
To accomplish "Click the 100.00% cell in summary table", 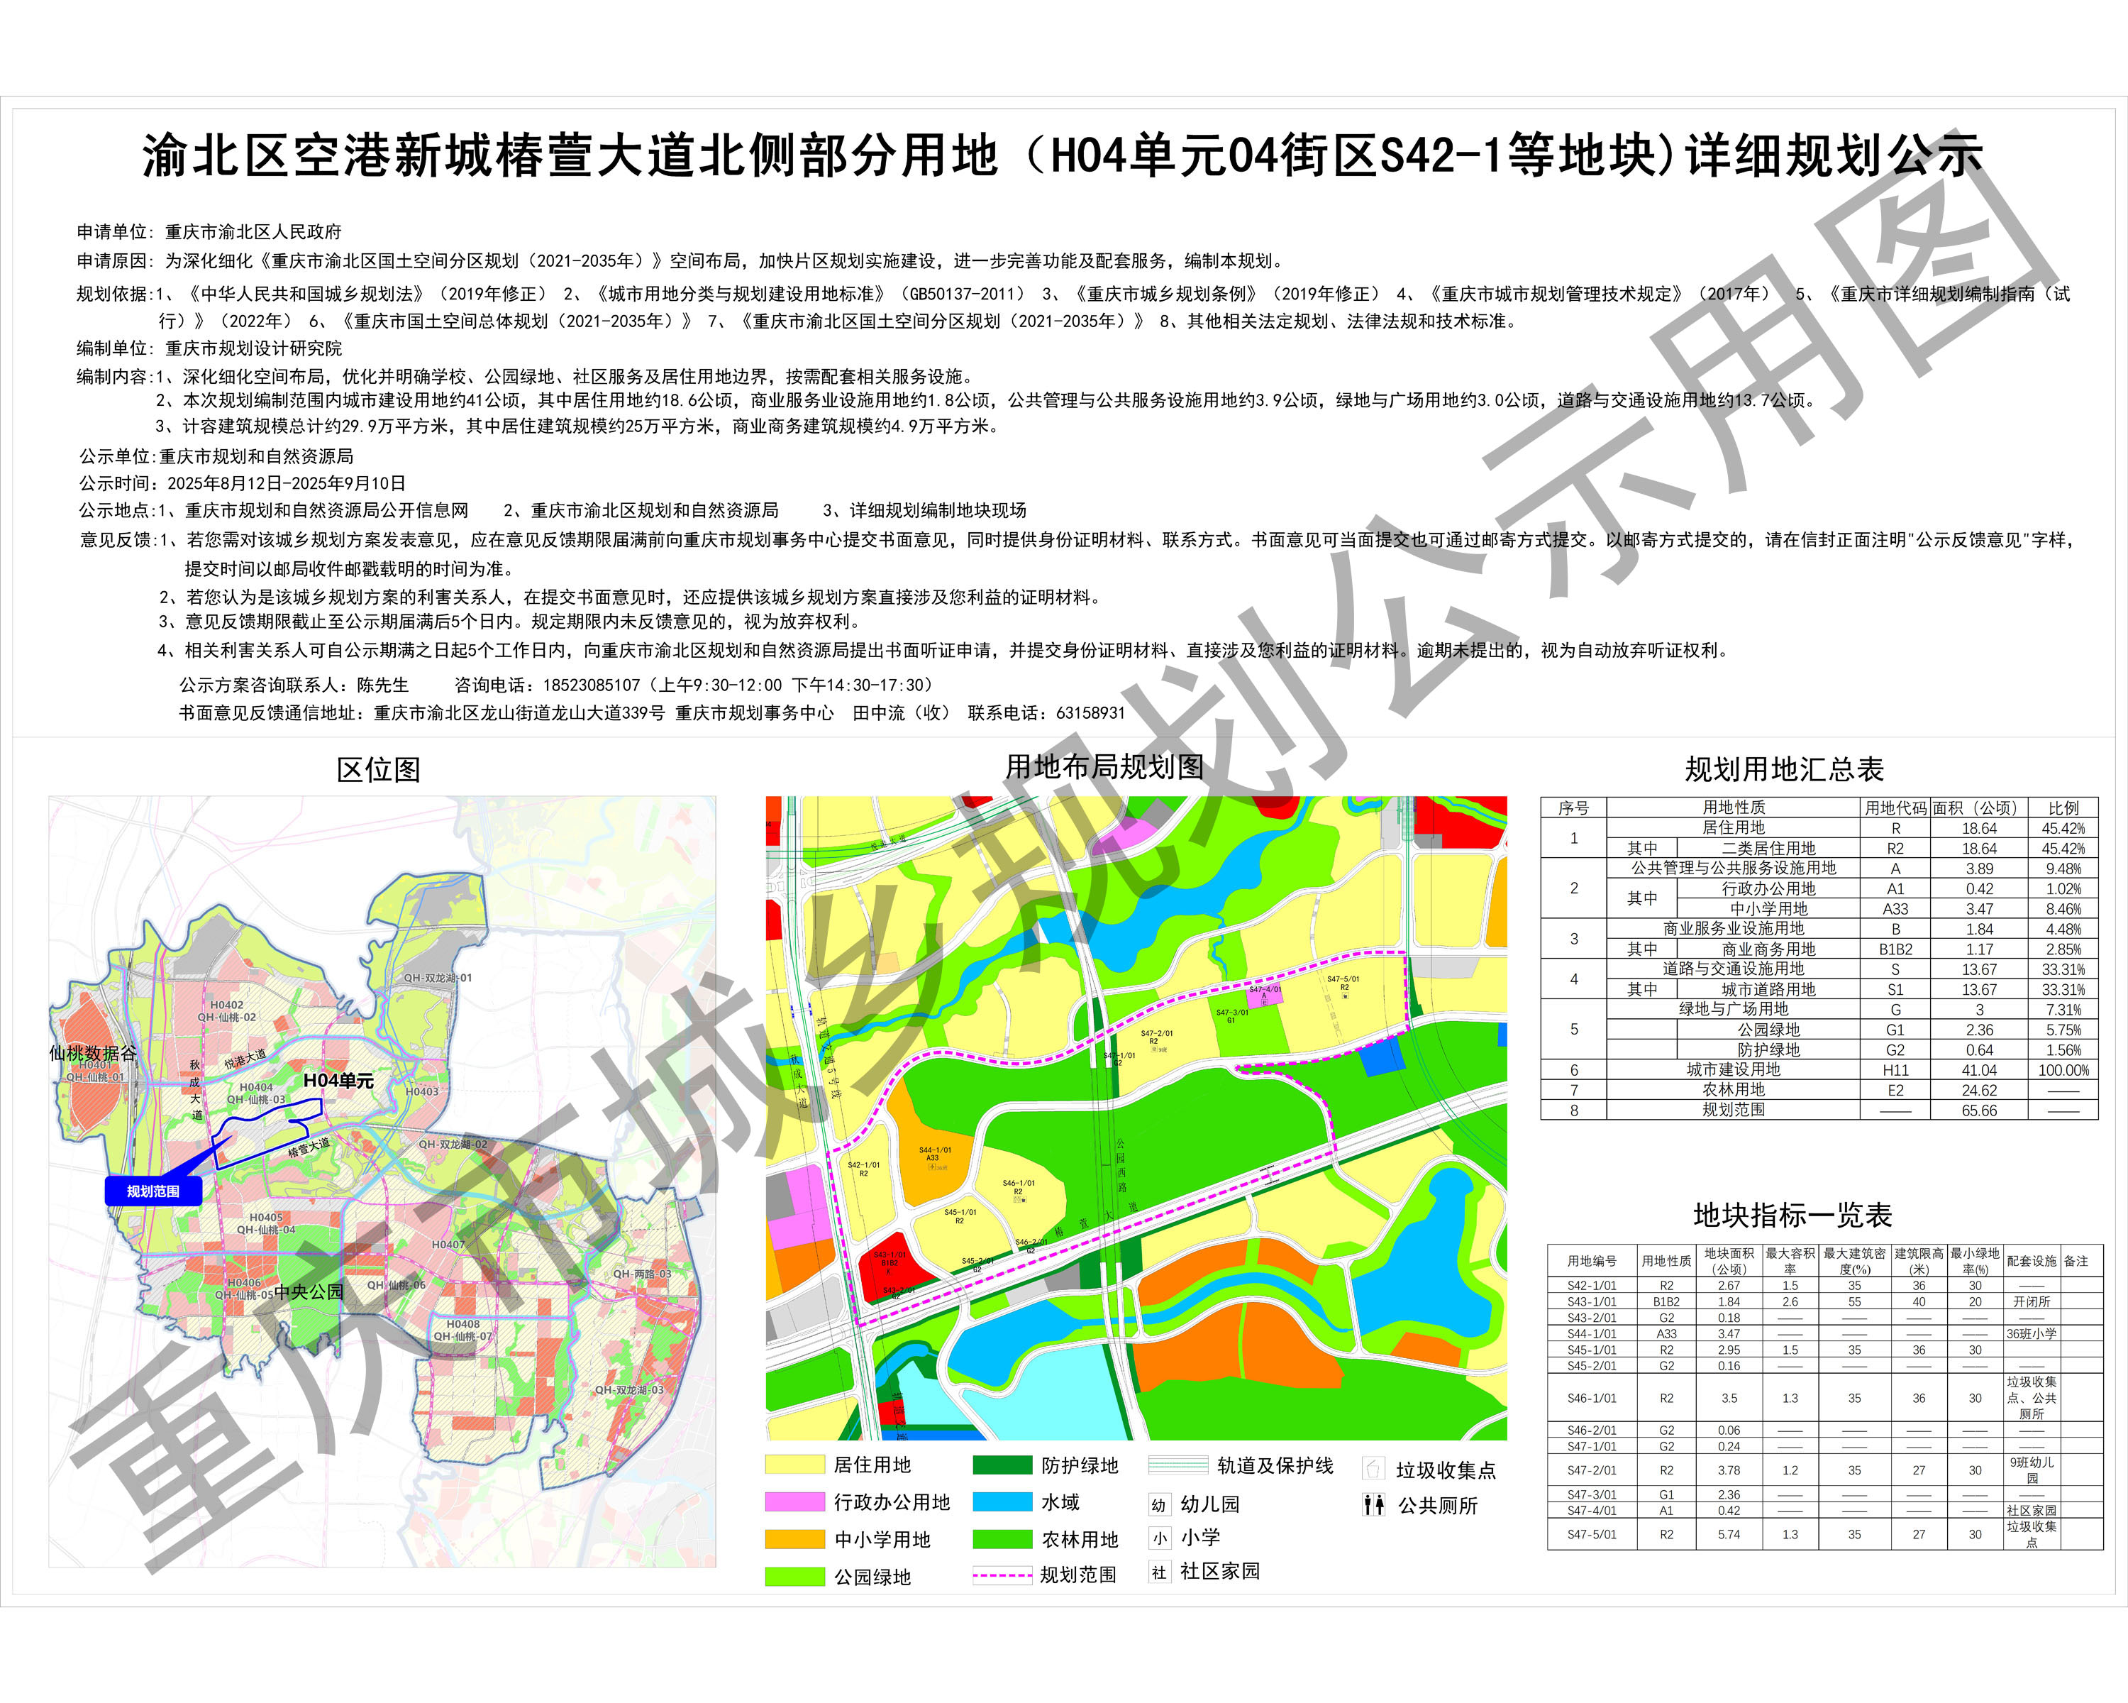I will [x=2063, y=1070].
